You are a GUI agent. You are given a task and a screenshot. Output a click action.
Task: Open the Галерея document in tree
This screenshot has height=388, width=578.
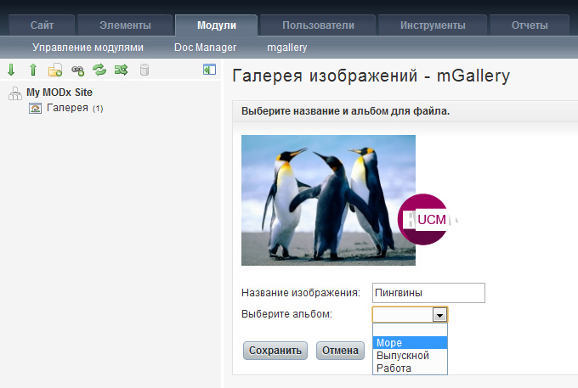(67, 108)
